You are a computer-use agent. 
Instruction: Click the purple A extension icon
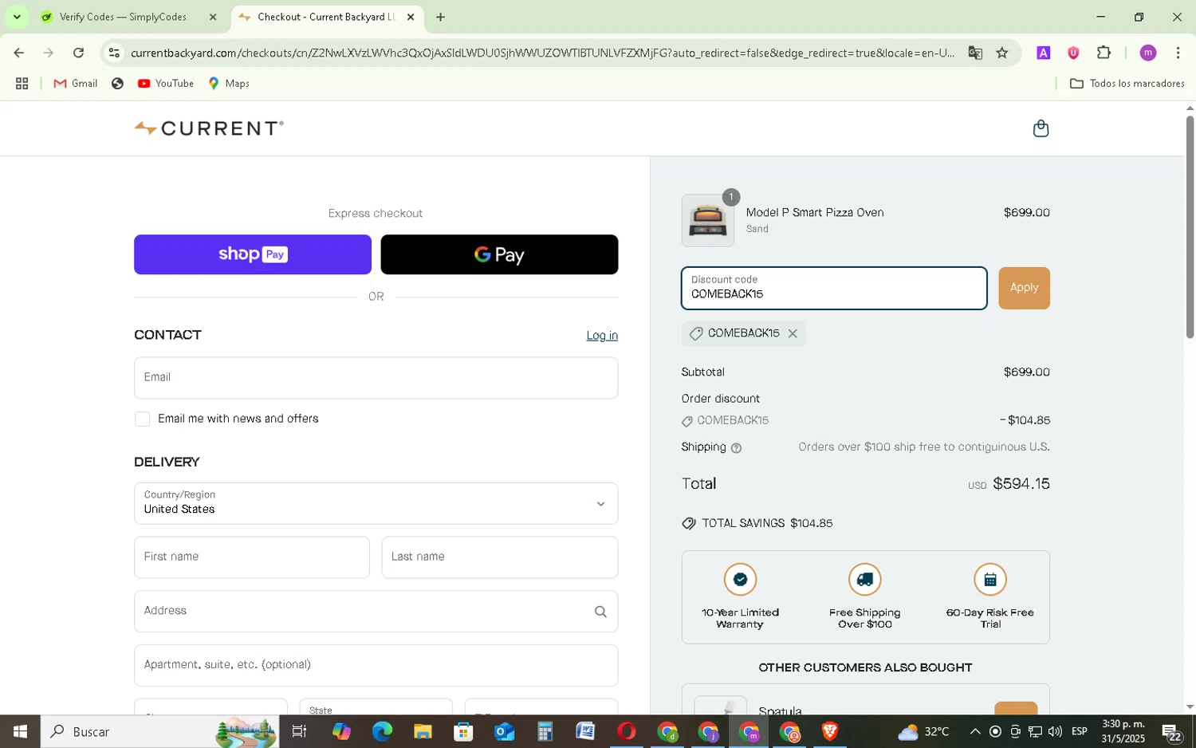click(1043, 53)
